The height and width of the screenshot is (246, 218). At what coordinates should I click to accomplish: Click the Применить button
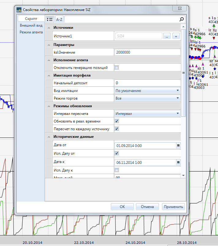[x=174, y=206]
